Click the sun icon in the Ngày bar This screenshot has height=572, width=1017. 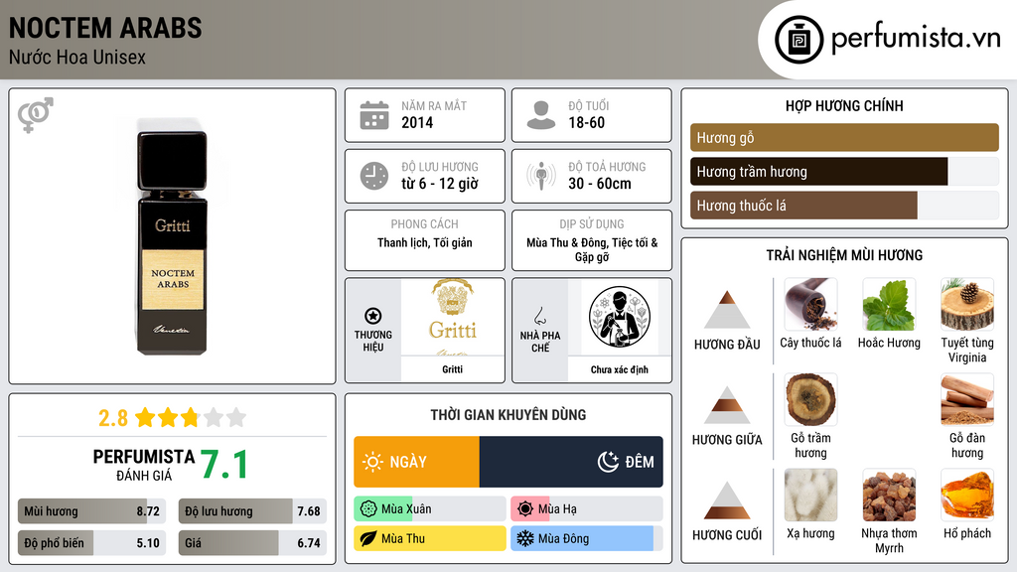[x=373, y=462]
